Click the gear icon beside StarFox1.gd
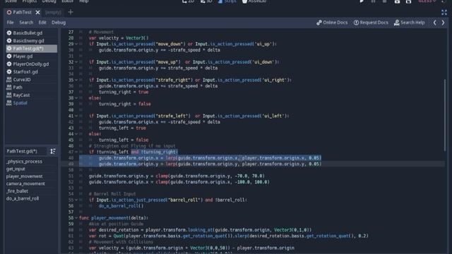Viewport: 452px width, 254px height. click(9, 72)
